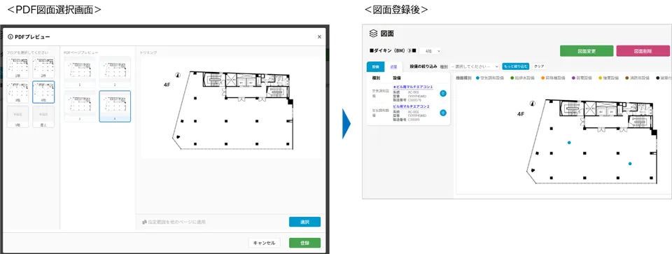Click the 昇降機設備 orange legend dot
Viewport: 672px width, 254px height.
point(542,78)
